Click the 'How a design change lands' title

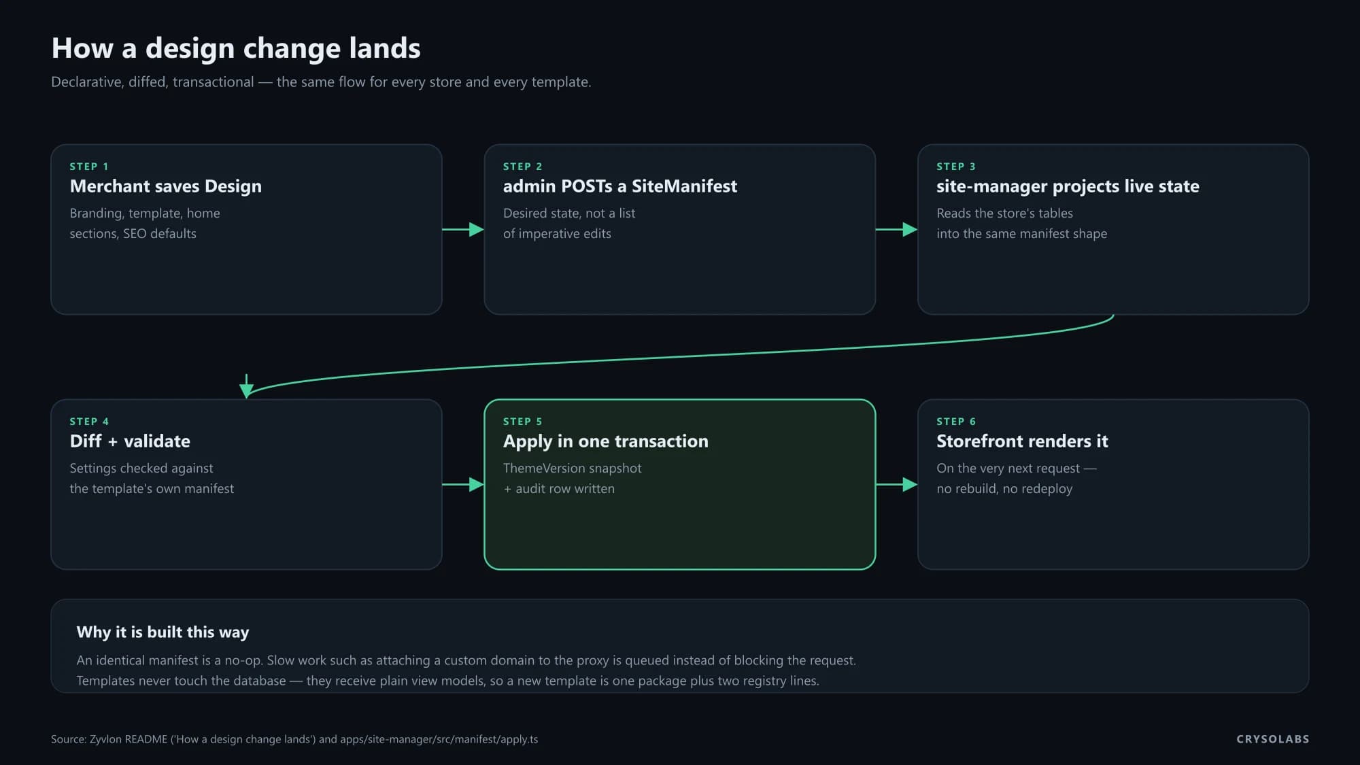[236, 48]
